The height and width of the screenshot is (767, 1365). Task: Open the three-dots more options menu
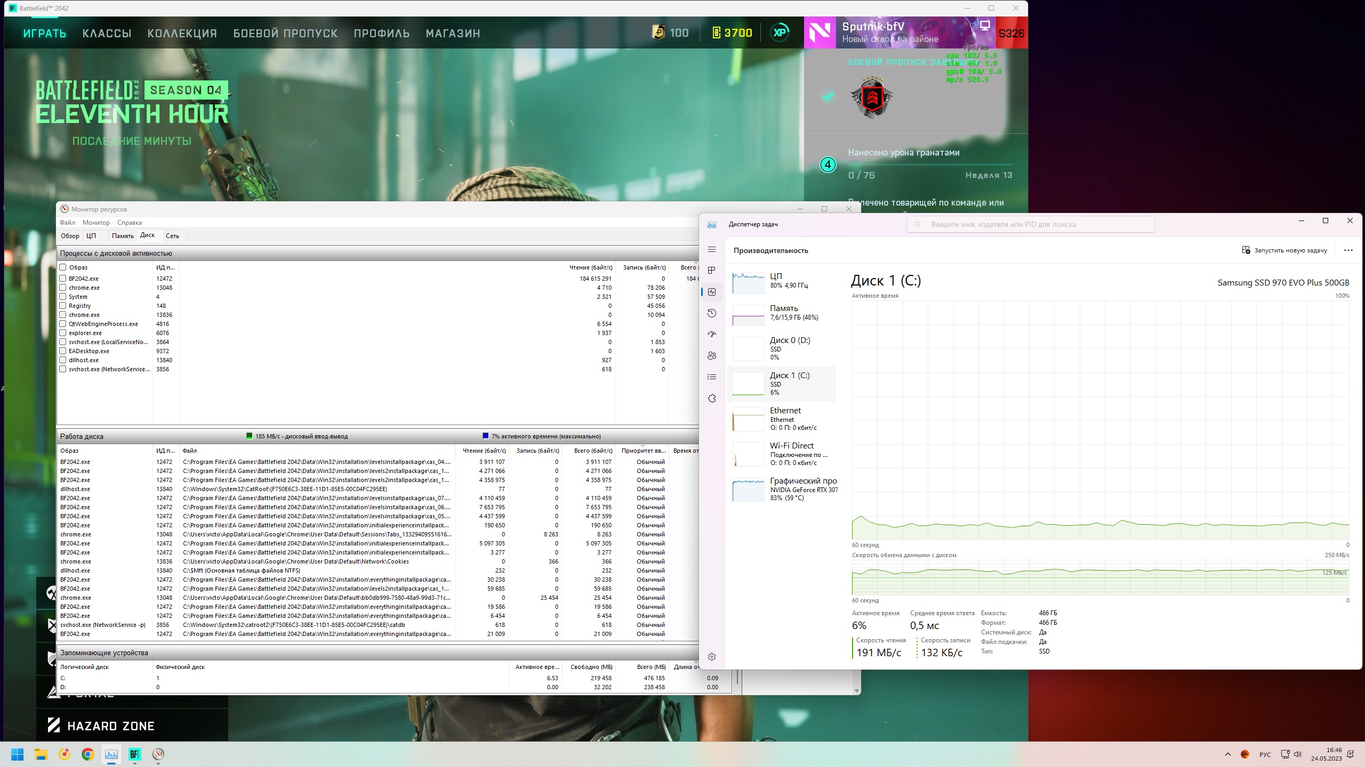tap(1348, 250)
